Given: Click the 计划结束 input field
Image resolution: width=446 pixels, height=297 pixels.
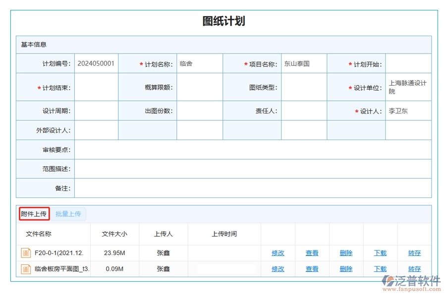Looking at the screenshot, I should pos(97,87).
